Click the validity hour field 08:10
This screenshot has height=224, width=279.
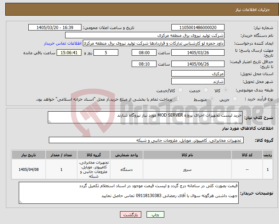[x=144, y=64]
